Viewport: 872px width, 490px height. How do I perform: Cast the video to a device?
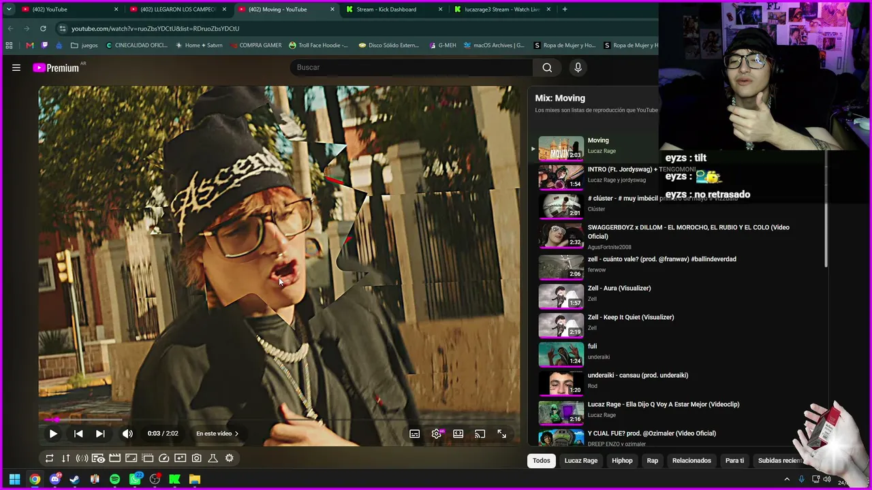(x=480, y=434)
